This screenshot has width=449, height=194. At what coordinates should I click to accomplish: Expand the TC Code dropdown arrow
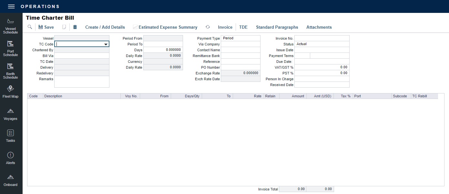[106, 44]
